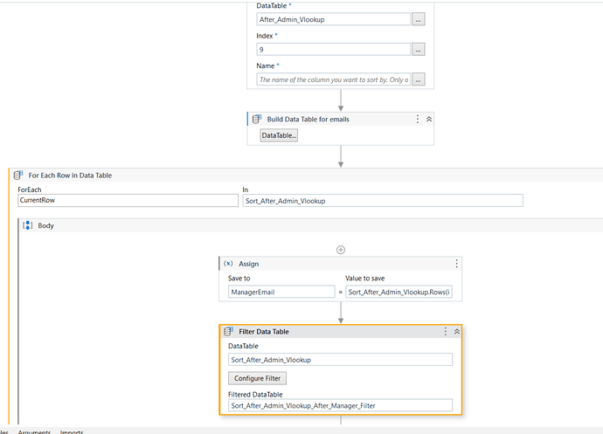Click the ForEach field containing CurrentRow
The image size is (603, 434).
click(x=128, y=200)
